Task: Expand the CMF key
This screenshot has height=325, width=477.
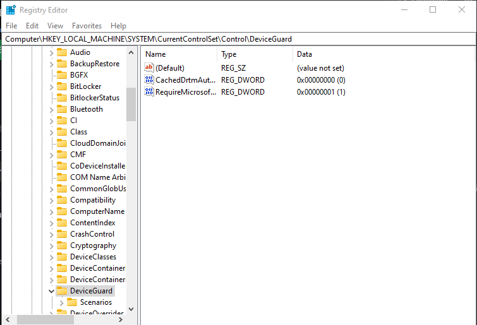Action: coord(51,155)
